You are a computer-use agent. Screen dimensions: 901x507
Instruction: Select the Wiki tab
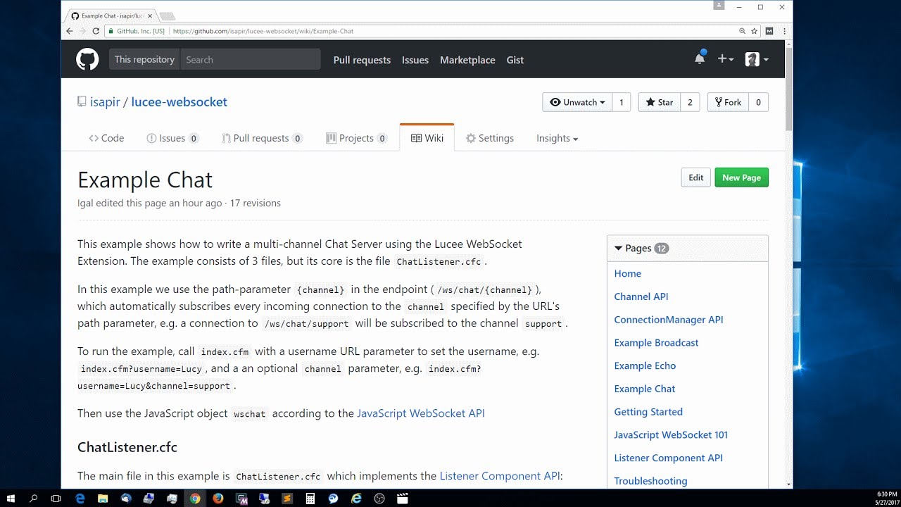[427, 138]
